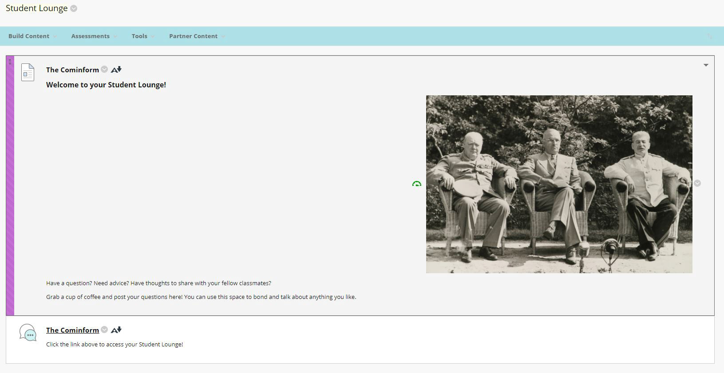Click the Ally accessibility icon beside the discussion link
724x373 pixels.
click(116, 330)
